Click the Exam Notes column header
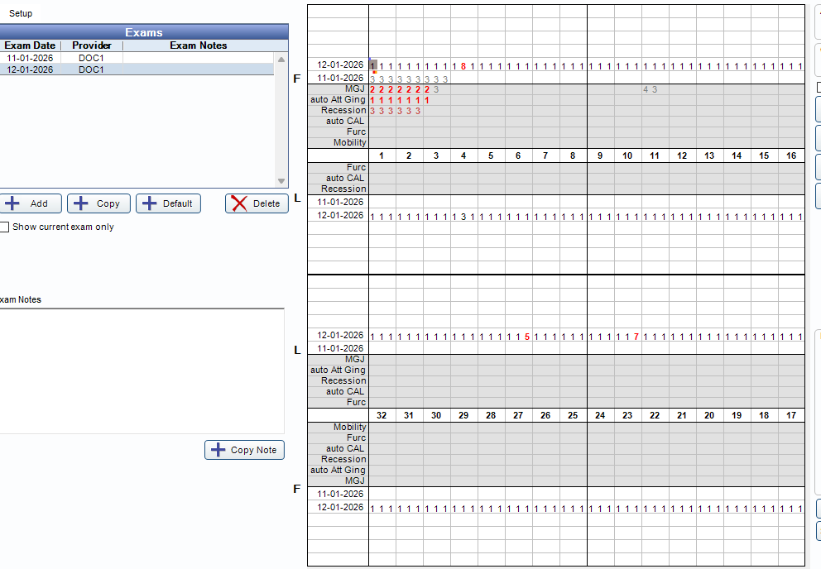 pyautogui.click(x=199, y=45)
